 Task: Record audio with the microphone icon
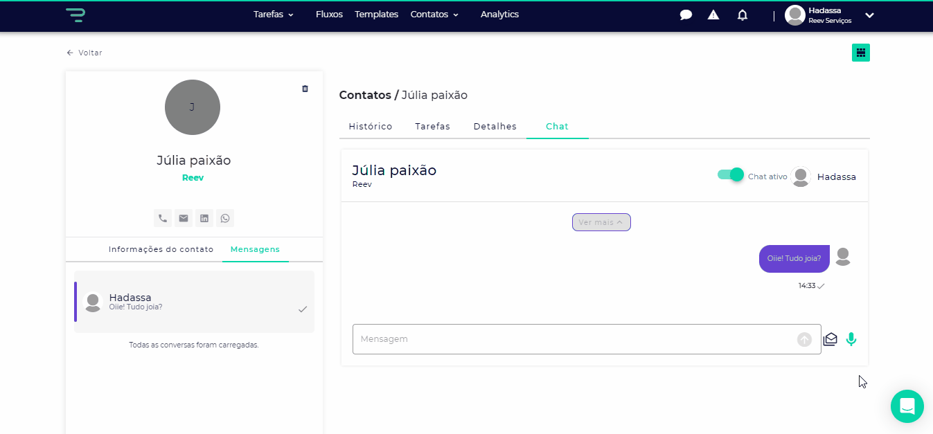coord(851,339)
